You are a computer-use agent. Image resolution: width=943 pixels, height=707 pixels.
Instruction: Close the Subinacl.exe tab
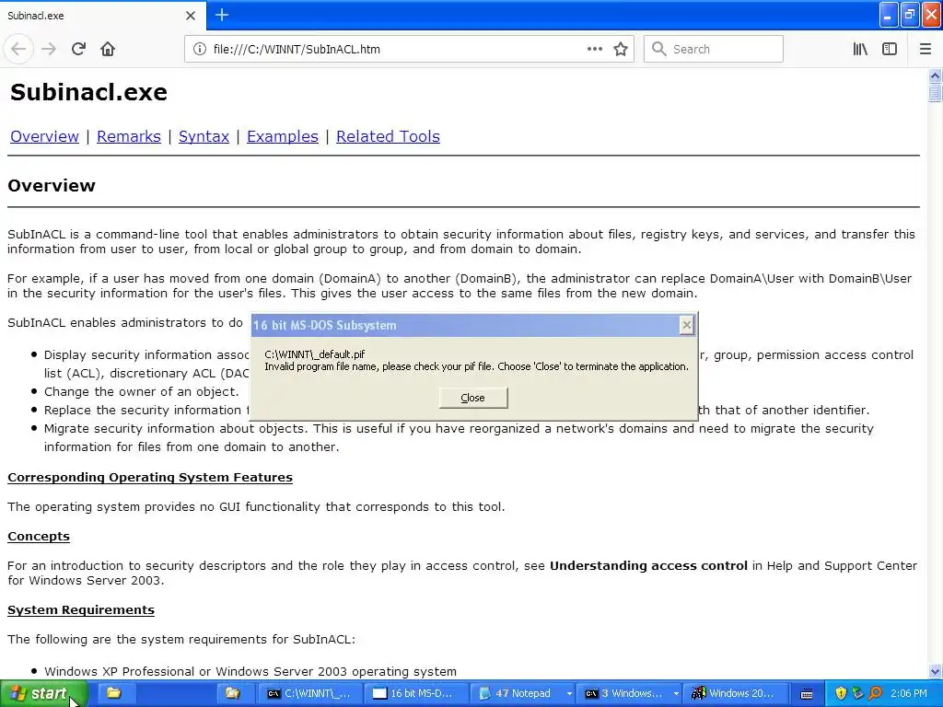tap(191, 16)
